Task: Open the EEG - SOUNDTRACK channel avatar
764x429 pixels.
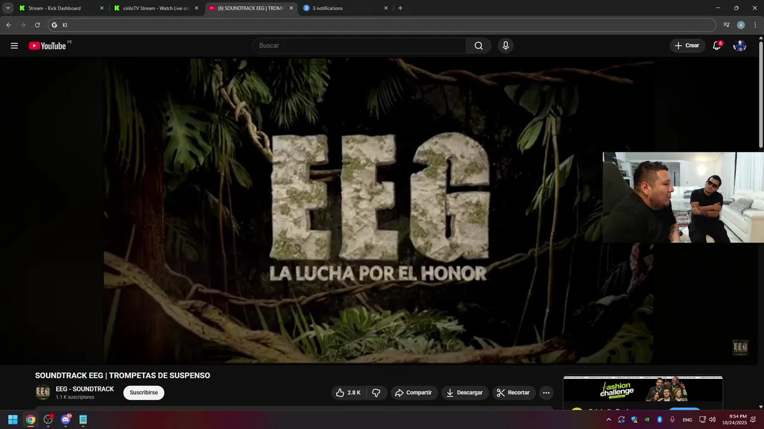Action: point(43,393)
